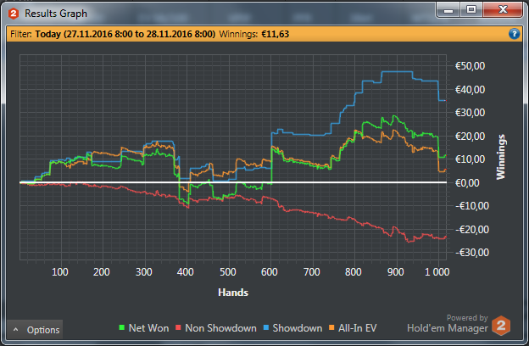Screen dimensions: 529x346
Task: Click the red Non Showdown legend square
Action: 181,329
